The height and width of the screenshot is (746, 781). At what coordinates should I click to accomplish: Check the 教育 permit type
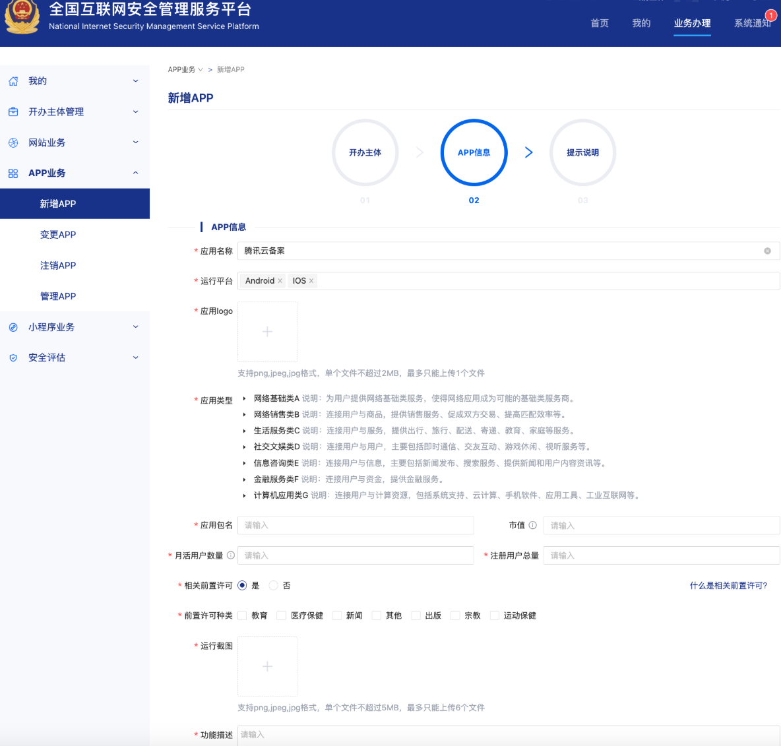tap(243, 615)
